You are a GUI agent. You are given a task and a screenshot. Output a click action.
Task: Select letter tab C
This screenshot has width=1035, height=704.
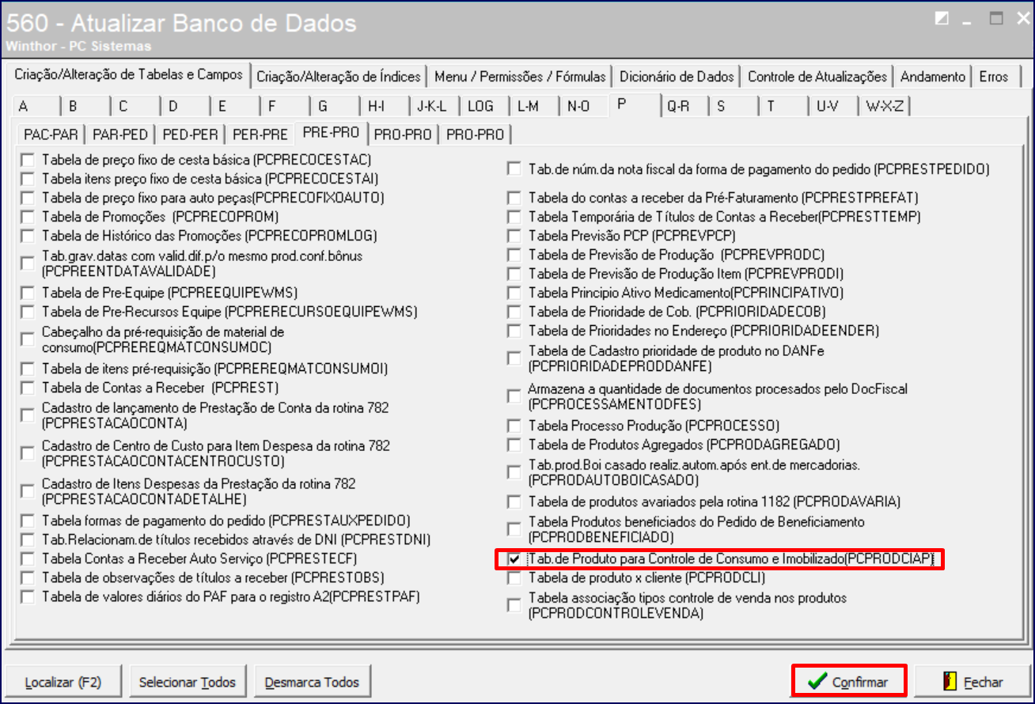(x=135, y=106)
